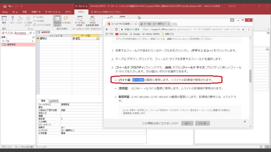The height and width of the screenshot is (152, 271).
Task: Click the magnifier icon in navigation search
Action: click(x=33, y=37)
